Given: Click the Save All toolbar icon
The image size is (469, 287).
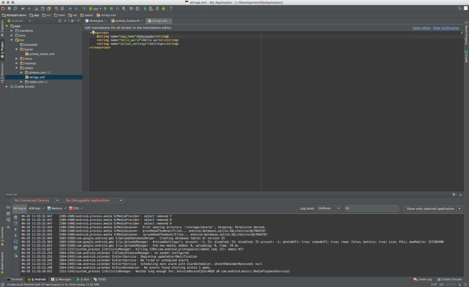Looking at the screenshot, I should 9,9.
